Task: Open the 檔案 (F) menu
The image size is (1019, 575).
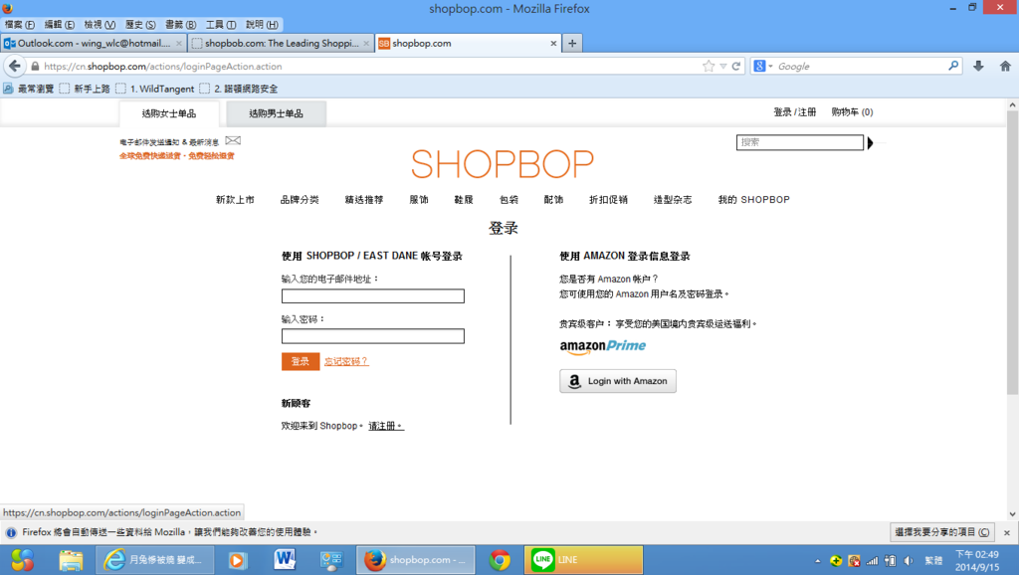Action: pos(20,25)
